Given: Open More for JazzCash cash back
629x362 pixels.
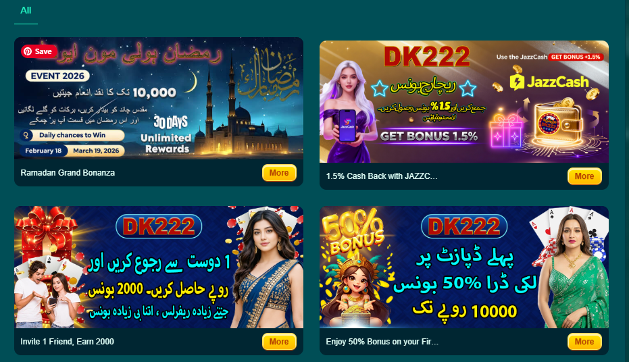Looking at the screenshot, I should 584,176.
